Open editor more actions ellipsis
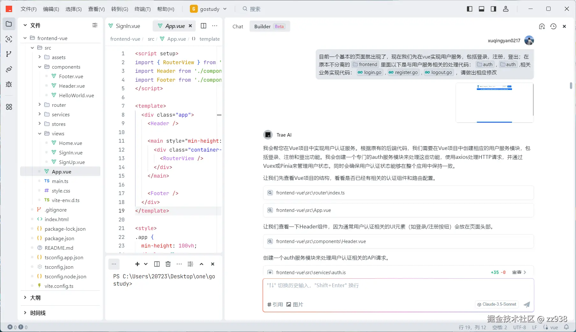This screenshot has height=332, width=576. coord(215,26)
